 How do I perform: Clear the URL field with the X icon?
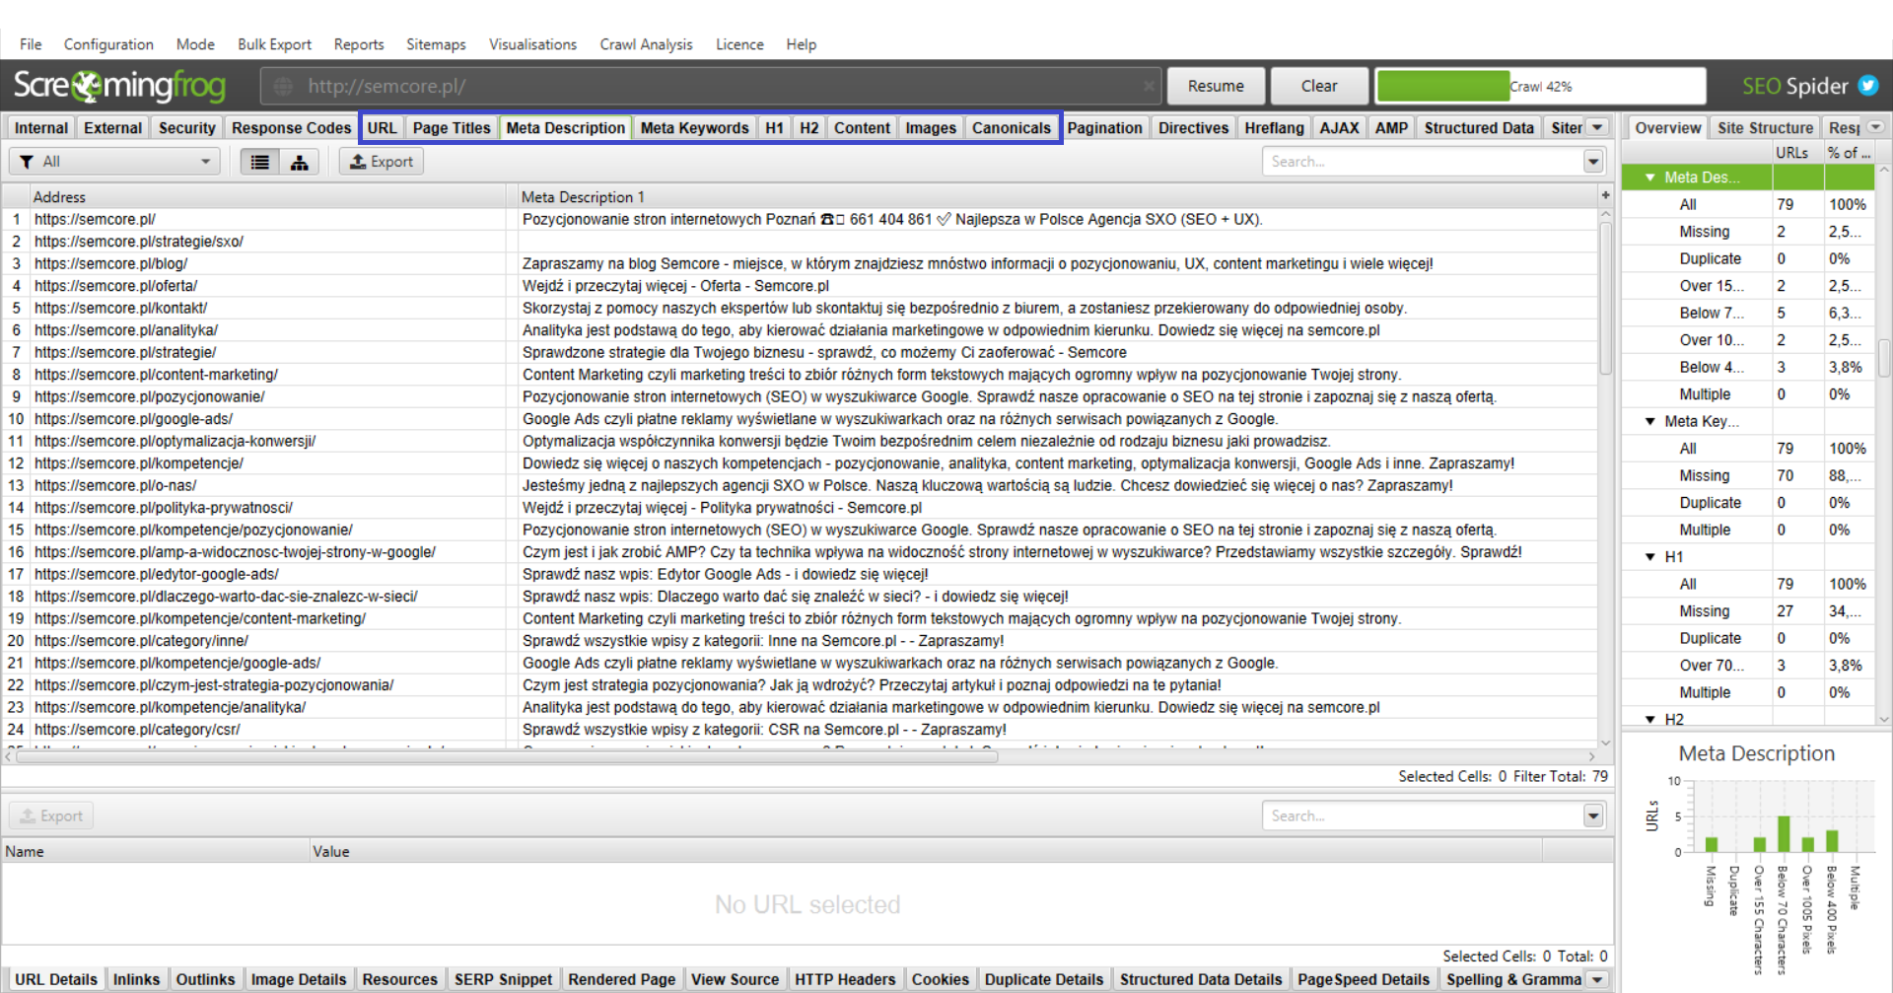pyautogui.click(x=1149, y=86)
